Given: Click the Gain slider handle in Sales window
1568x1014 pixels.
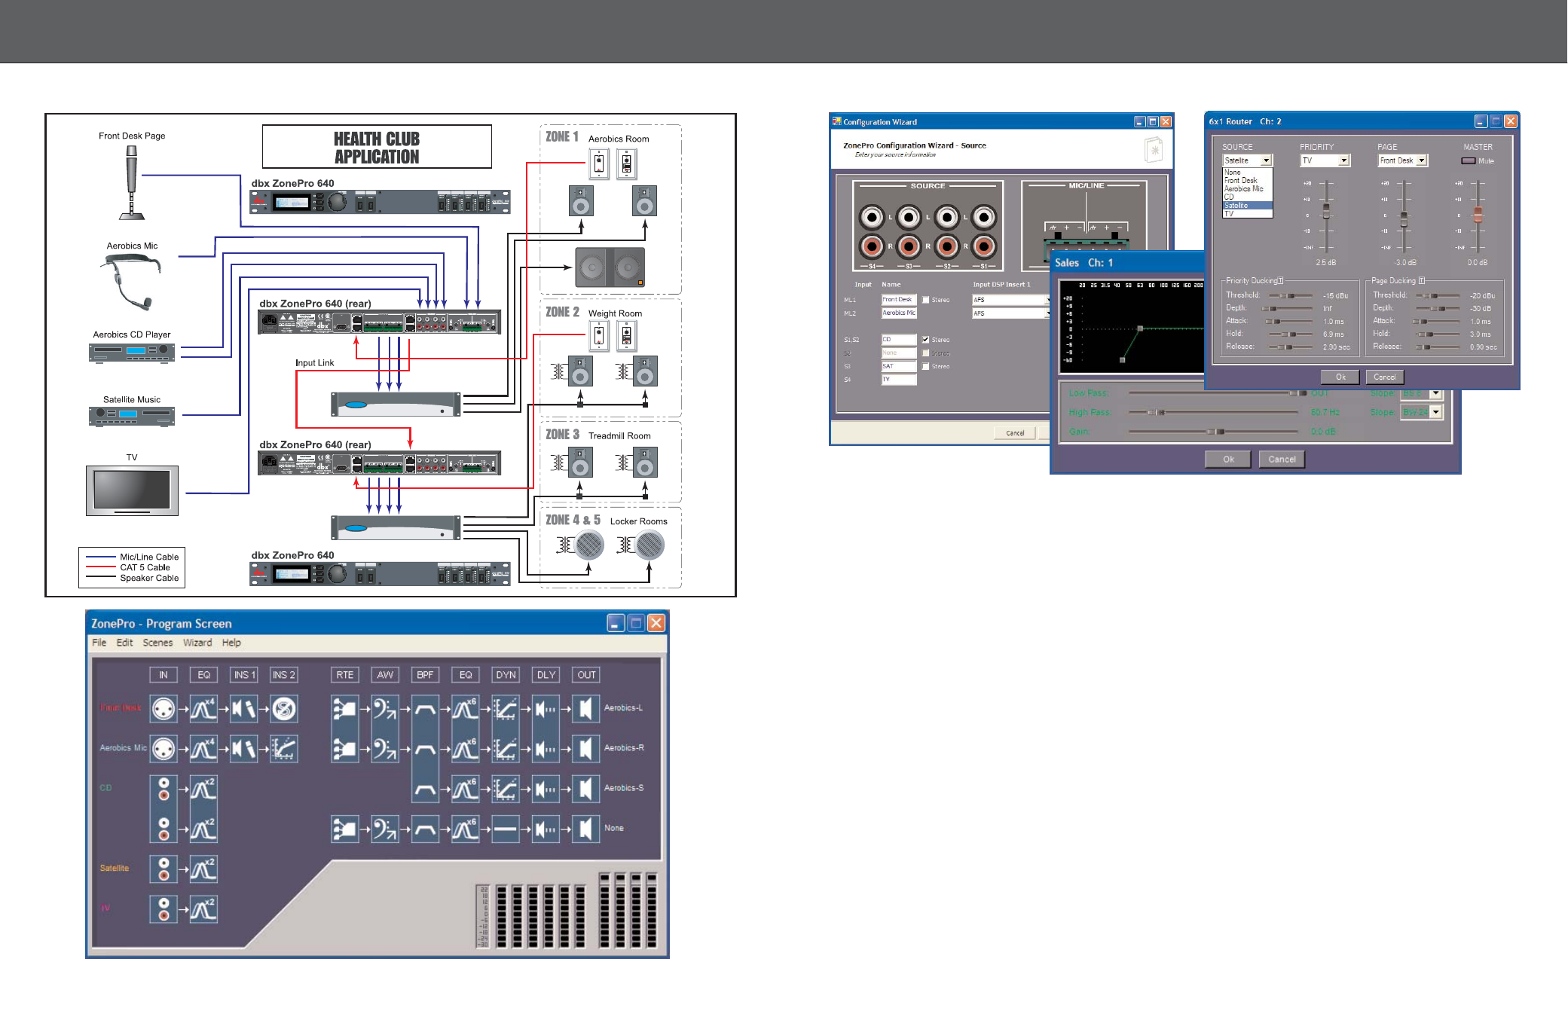Looking at the screenshot, I should (1215, 432).
